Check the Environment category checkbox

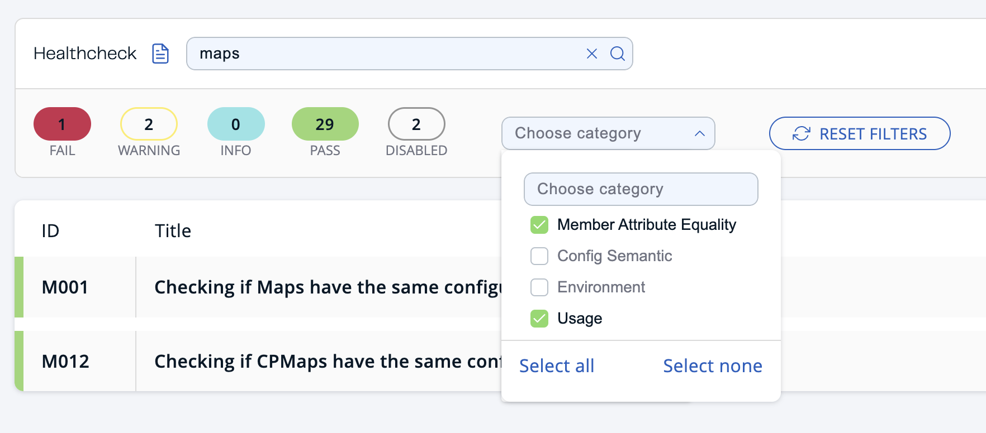click(539, 287)
